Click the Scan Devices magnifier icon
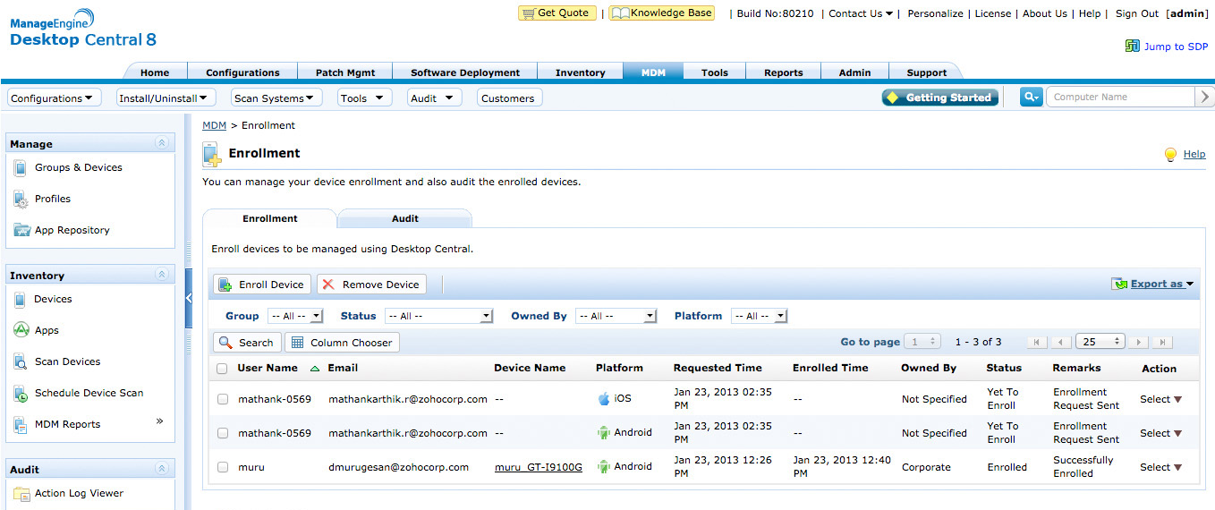The height and width of the screenshot is (510, 1215). pos(21,361)
